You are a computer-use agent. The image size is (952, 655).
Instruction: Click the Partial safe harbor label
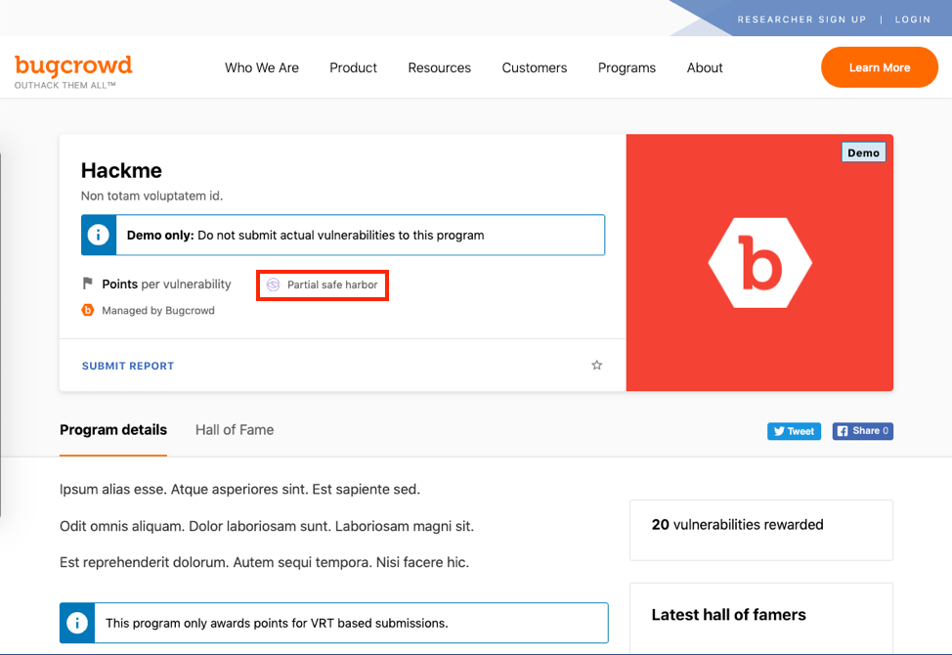[x=332, y=284]
